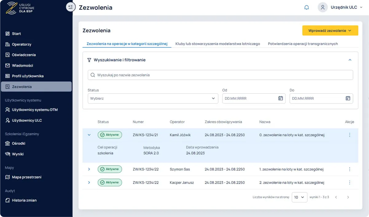Open the Oświadczenia section
The height and width of the screenshot is (217, 369).
pos(23,55)
